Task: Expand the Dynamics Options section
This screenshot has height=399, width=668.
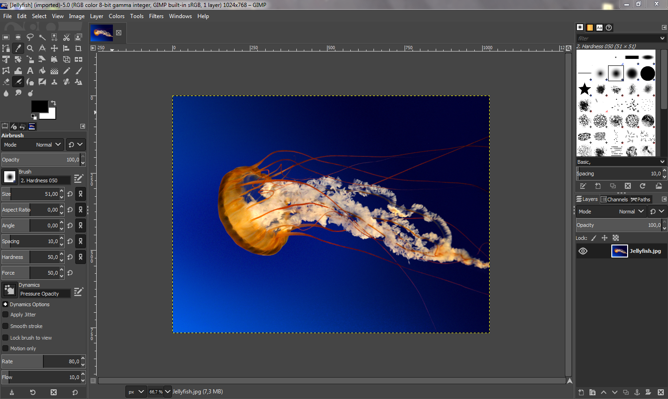Action: coord(5,304)
